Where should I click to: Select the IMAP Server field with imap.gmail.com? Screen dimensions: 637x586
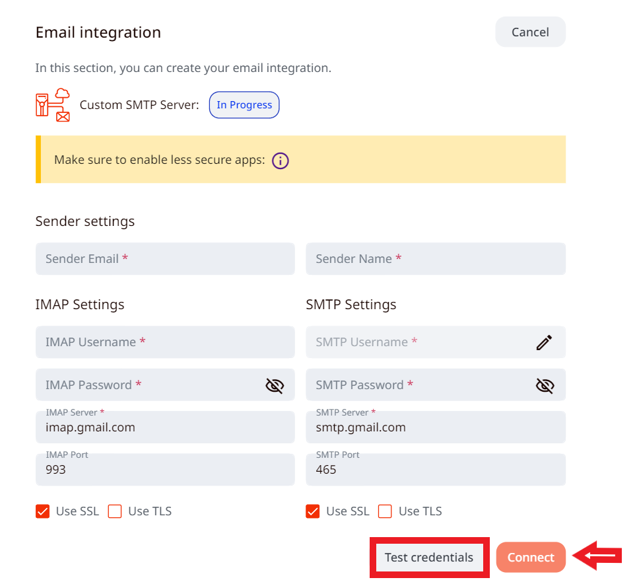coord(165,427)
